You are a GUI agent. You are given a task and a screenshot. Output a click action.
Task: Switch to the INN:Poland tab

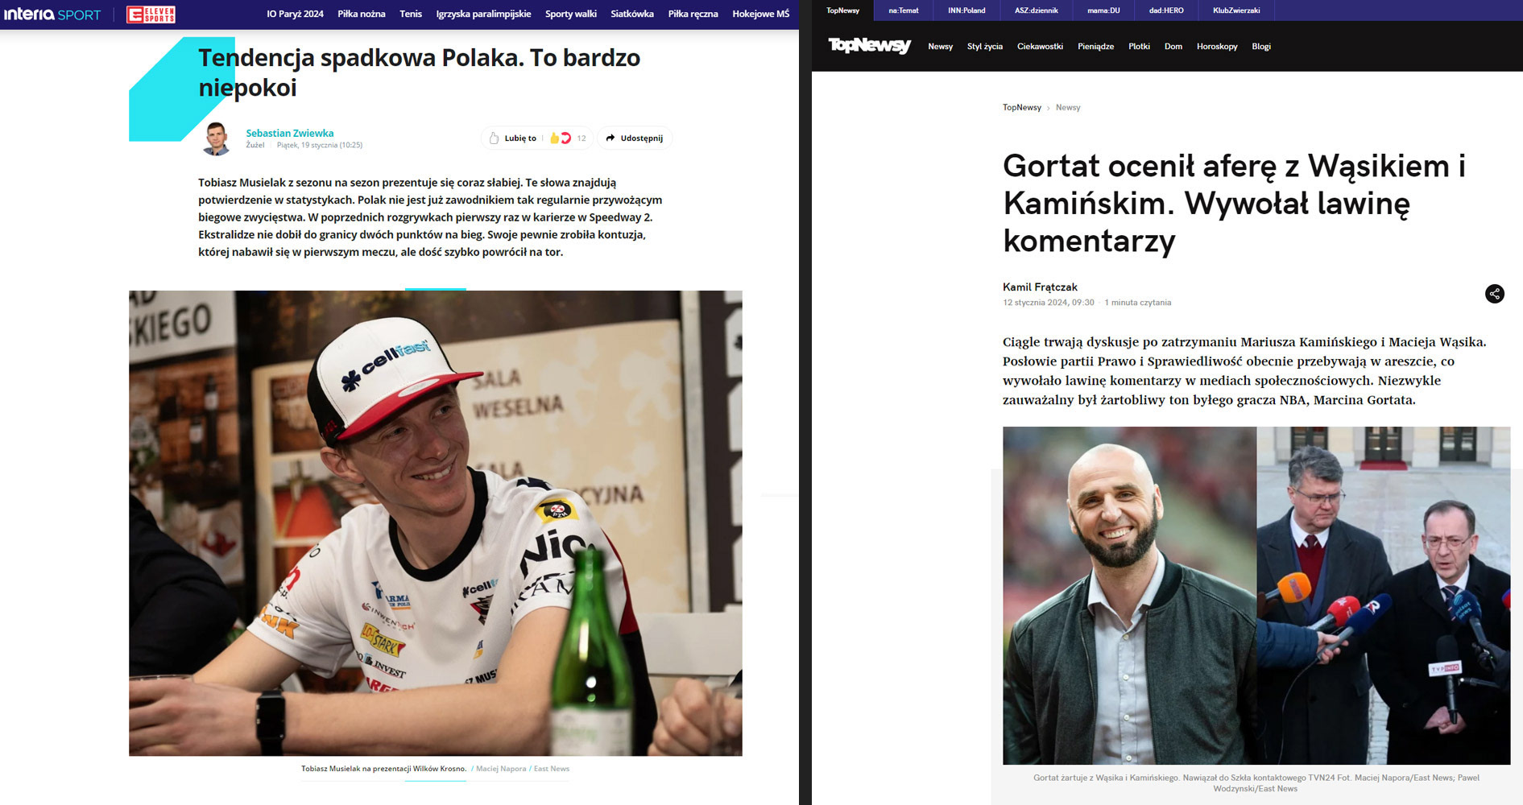tap(966, 10)
